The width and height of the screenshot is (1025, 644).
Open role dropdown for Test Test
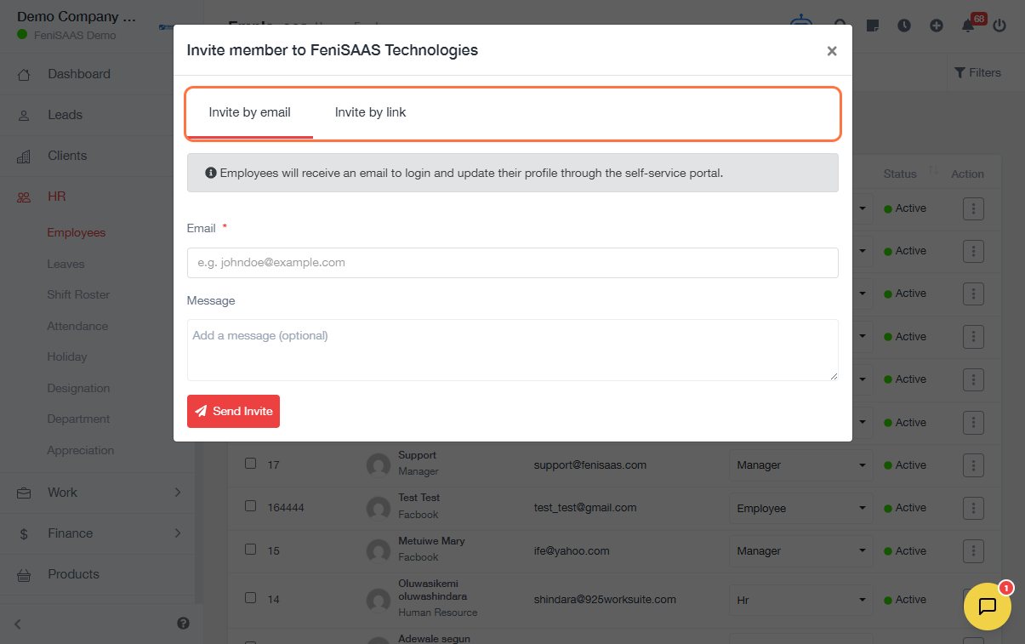coord(800,509)
